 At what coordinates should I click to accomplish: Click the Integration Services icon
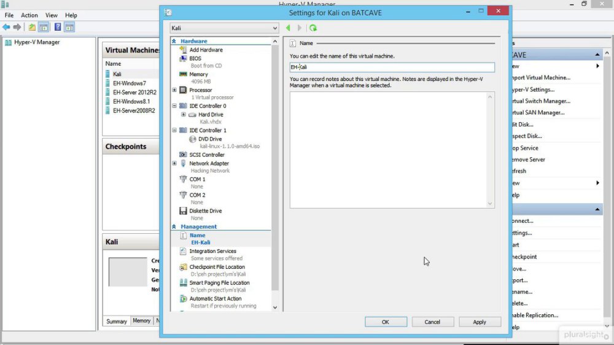point(183,251)
